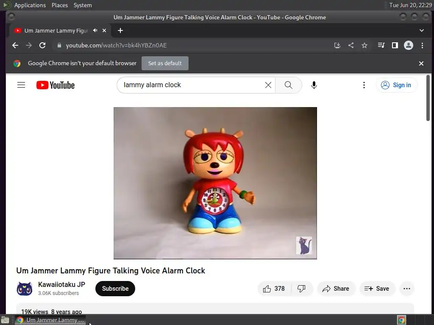The height and width of the screenshot is (325, 434).
Task: Go to the YouTube home logo
Action: [x=56, y=85]
